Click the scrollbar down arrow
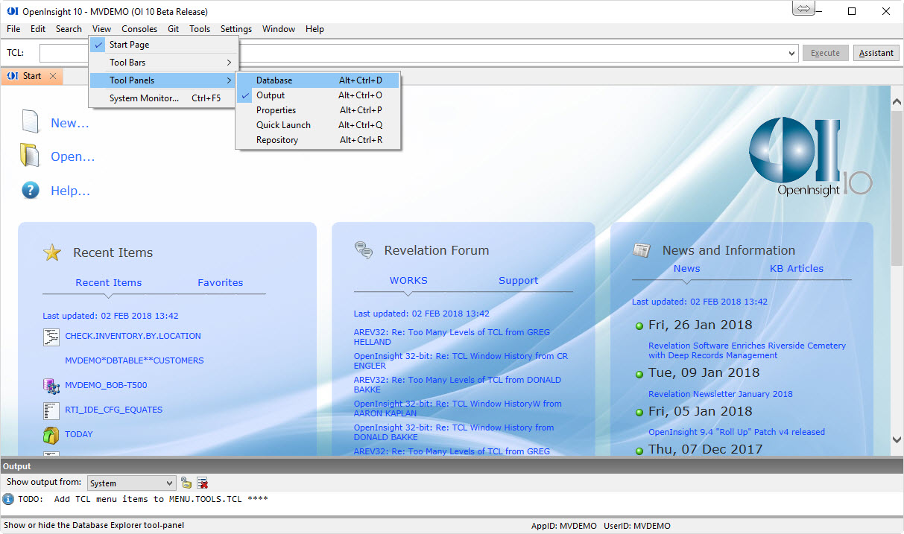The height and width of the screenshot is (534, 904). [x=897, y=440]
